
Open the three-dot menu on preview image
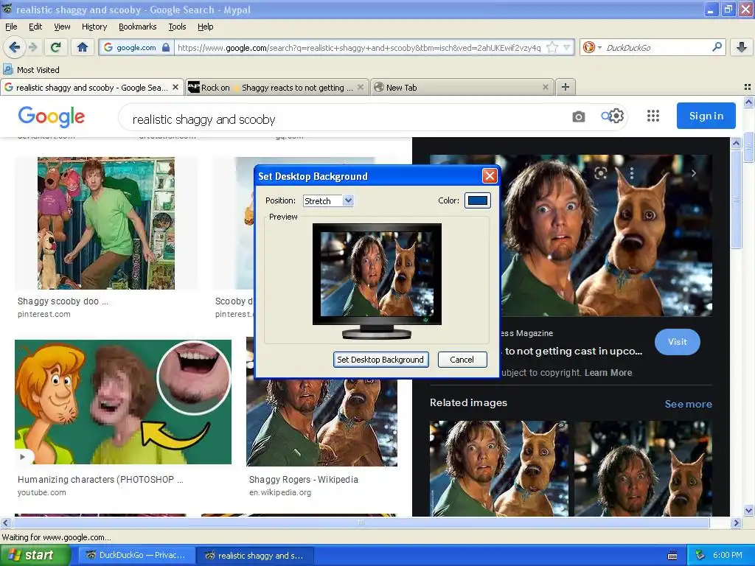632,172
